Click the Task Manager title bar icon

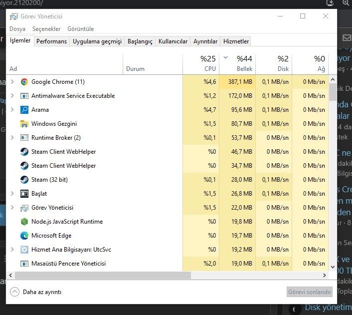click(x=13, y=16)
